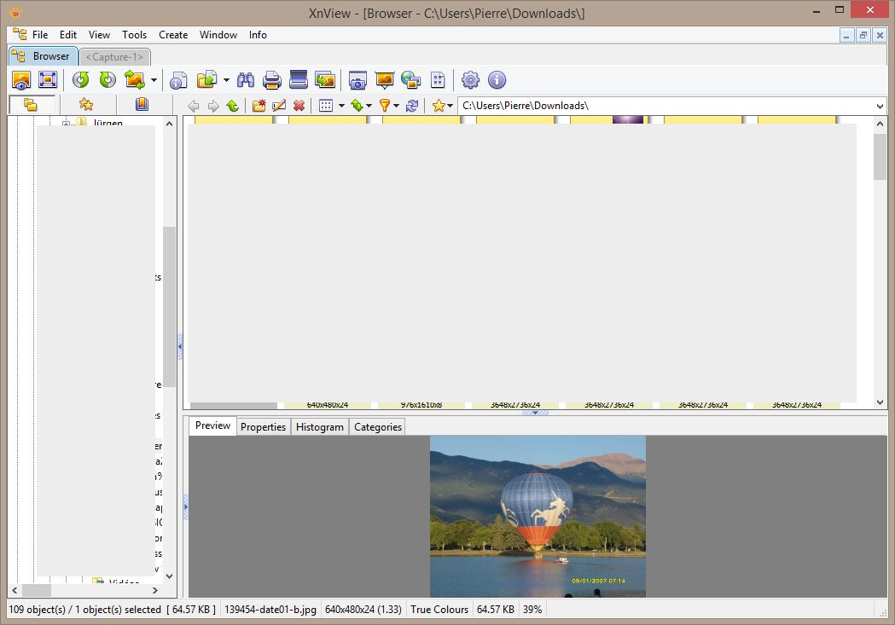Open the Tools menu

134,35
